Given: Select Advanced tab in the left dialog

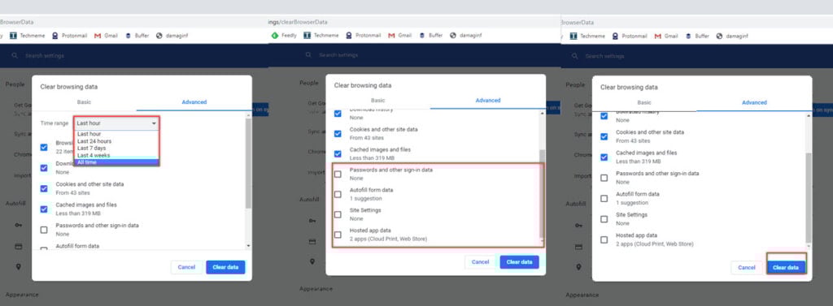Looking at the screenshot, I should coord(194,101).
